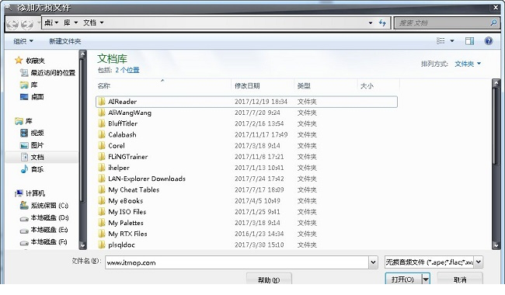Open the 最近访问的位置 sidebar item

click(x=47, y=73)
